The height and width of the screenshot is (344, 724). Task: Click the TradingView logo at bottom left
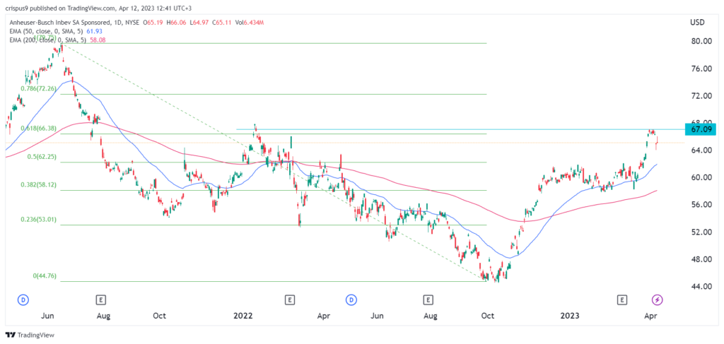point(30,335)
